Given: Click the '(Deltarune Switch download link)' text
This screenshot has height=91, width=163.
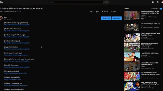Looking at the screenshot, I should tap(14, 89).
